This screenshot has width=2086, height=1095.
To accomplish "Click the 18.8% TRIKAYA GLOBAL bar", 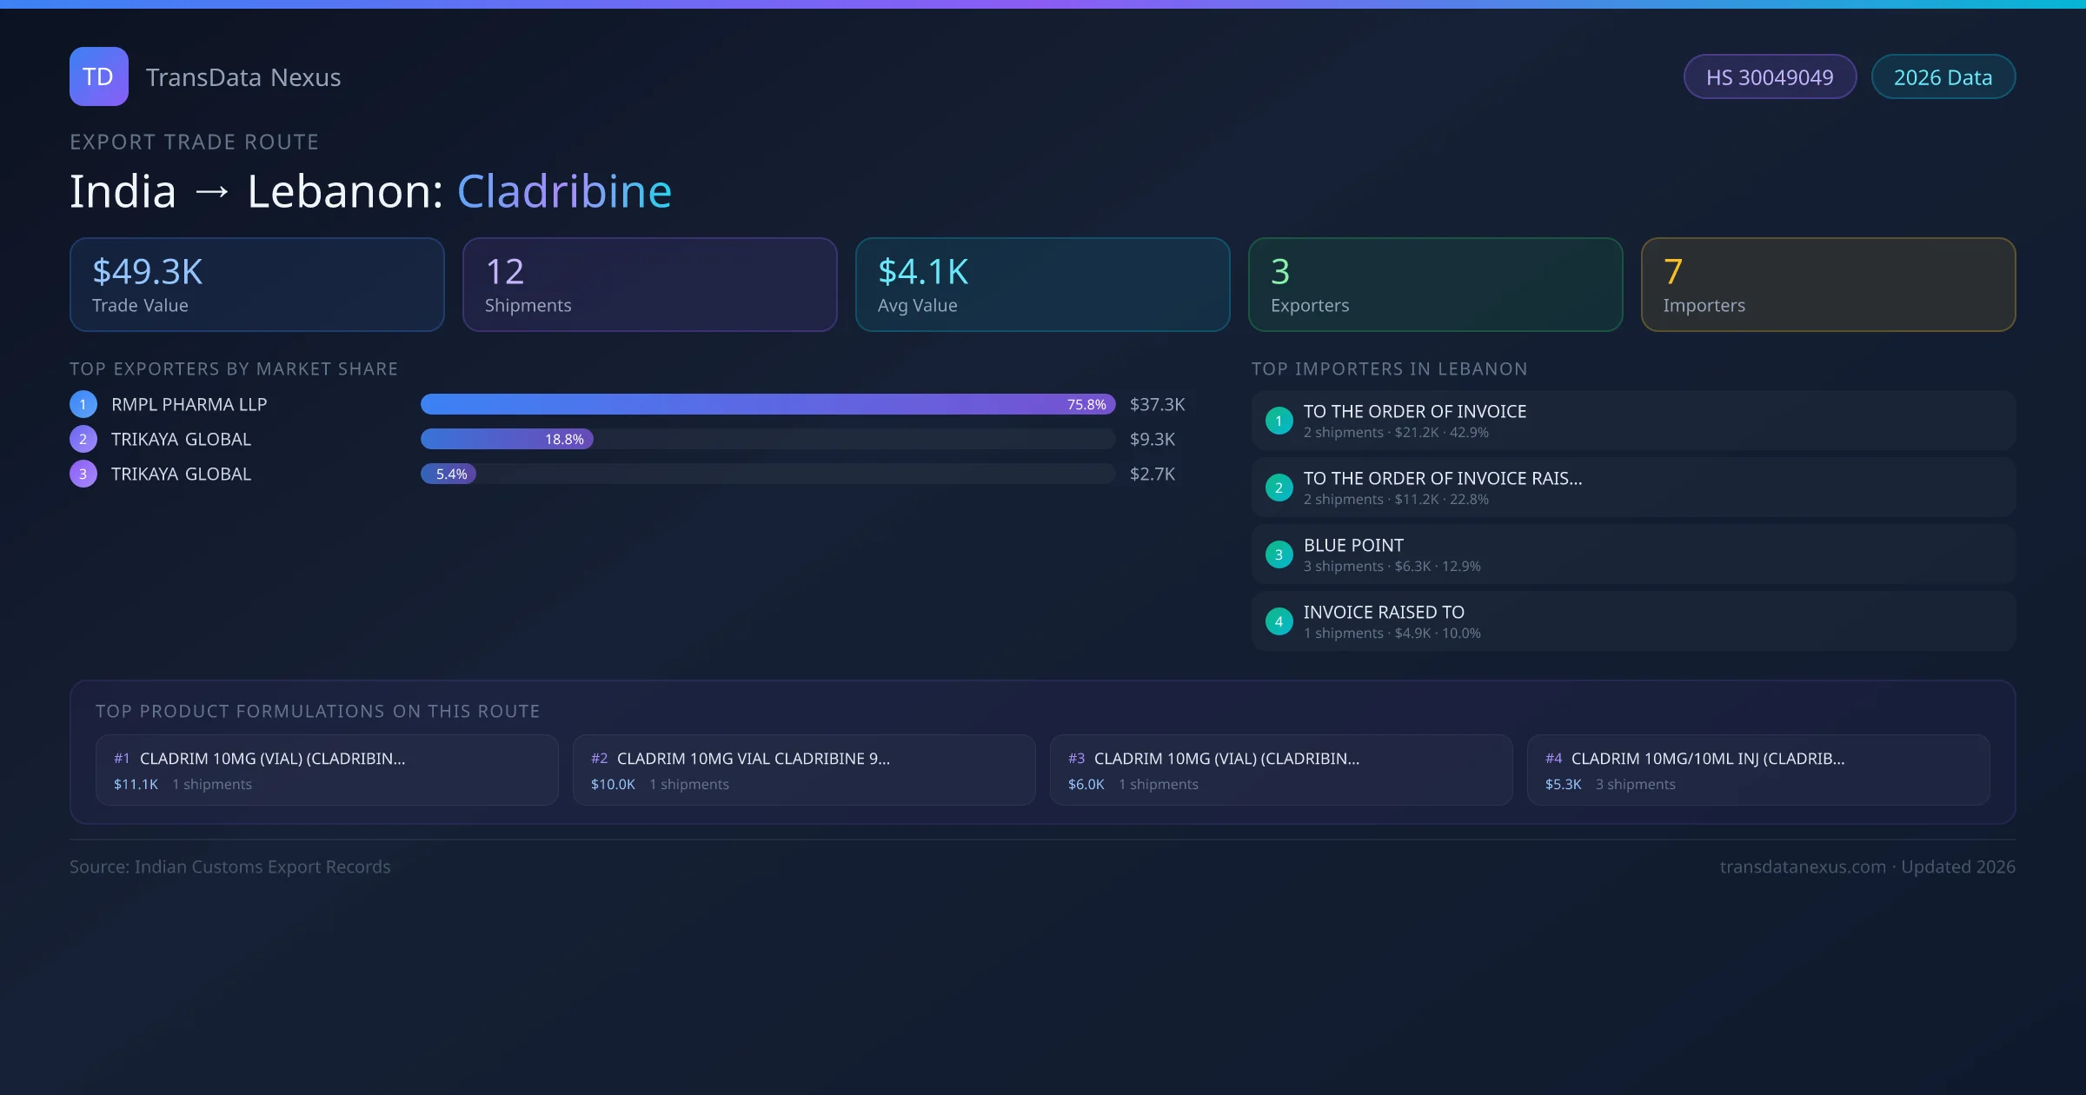I will 507,439.
